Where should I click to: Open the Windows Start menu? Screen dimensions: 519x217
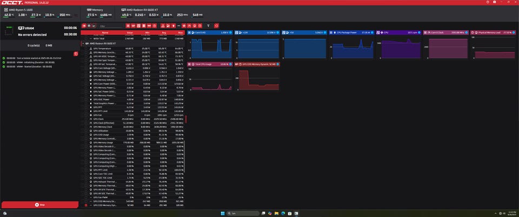pyautogui.click(x=223, y=213)
